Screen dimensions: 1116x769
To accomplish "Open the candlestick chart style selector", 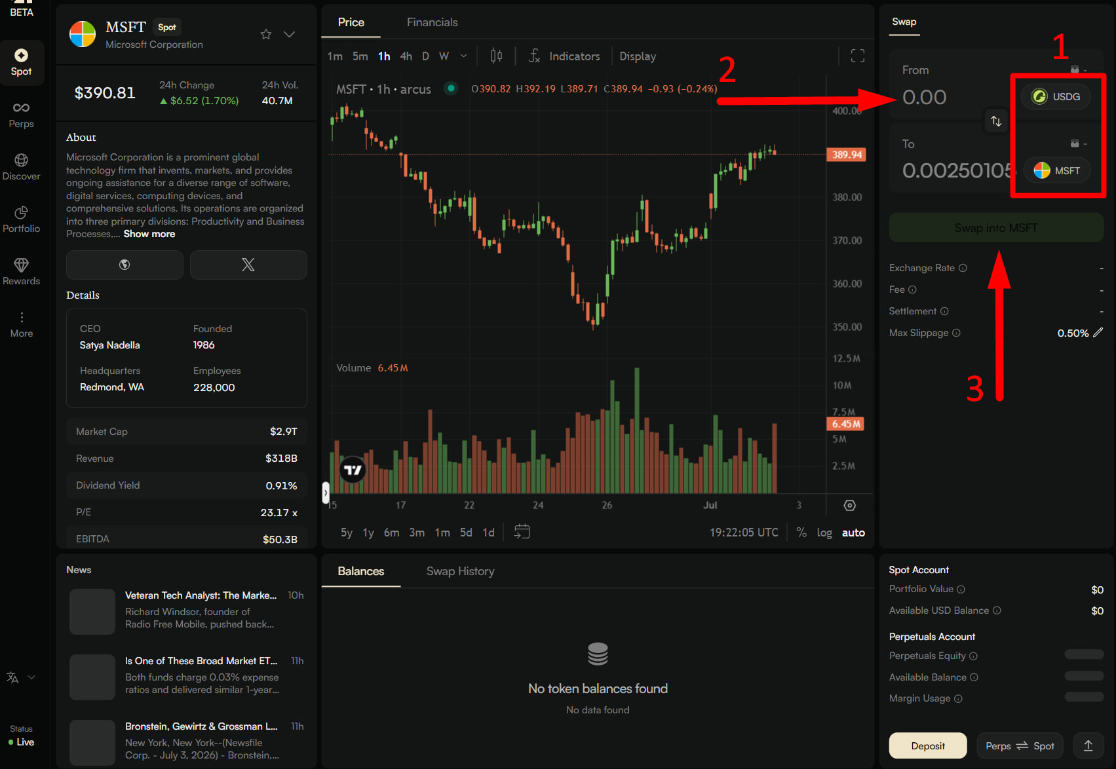I will pos(496,56).
